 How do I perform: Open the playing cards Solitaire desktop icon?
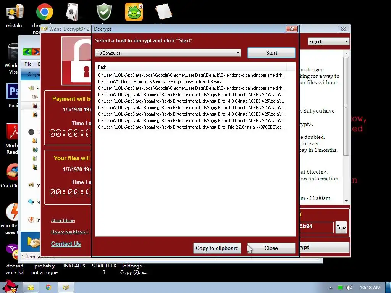tap(73, 12)
